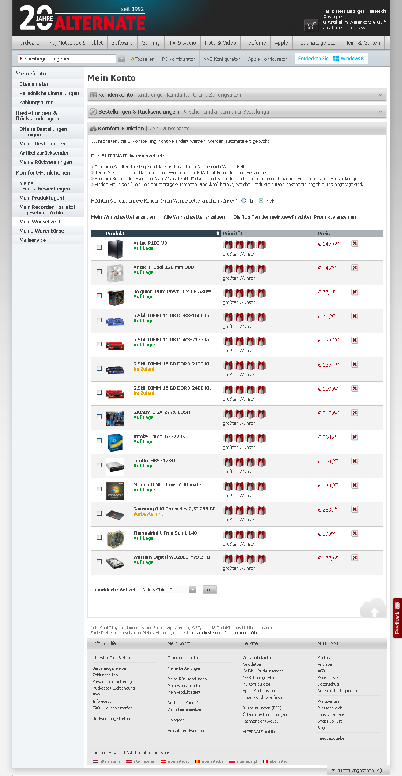Open the Feedback side tab

[398, 618]
